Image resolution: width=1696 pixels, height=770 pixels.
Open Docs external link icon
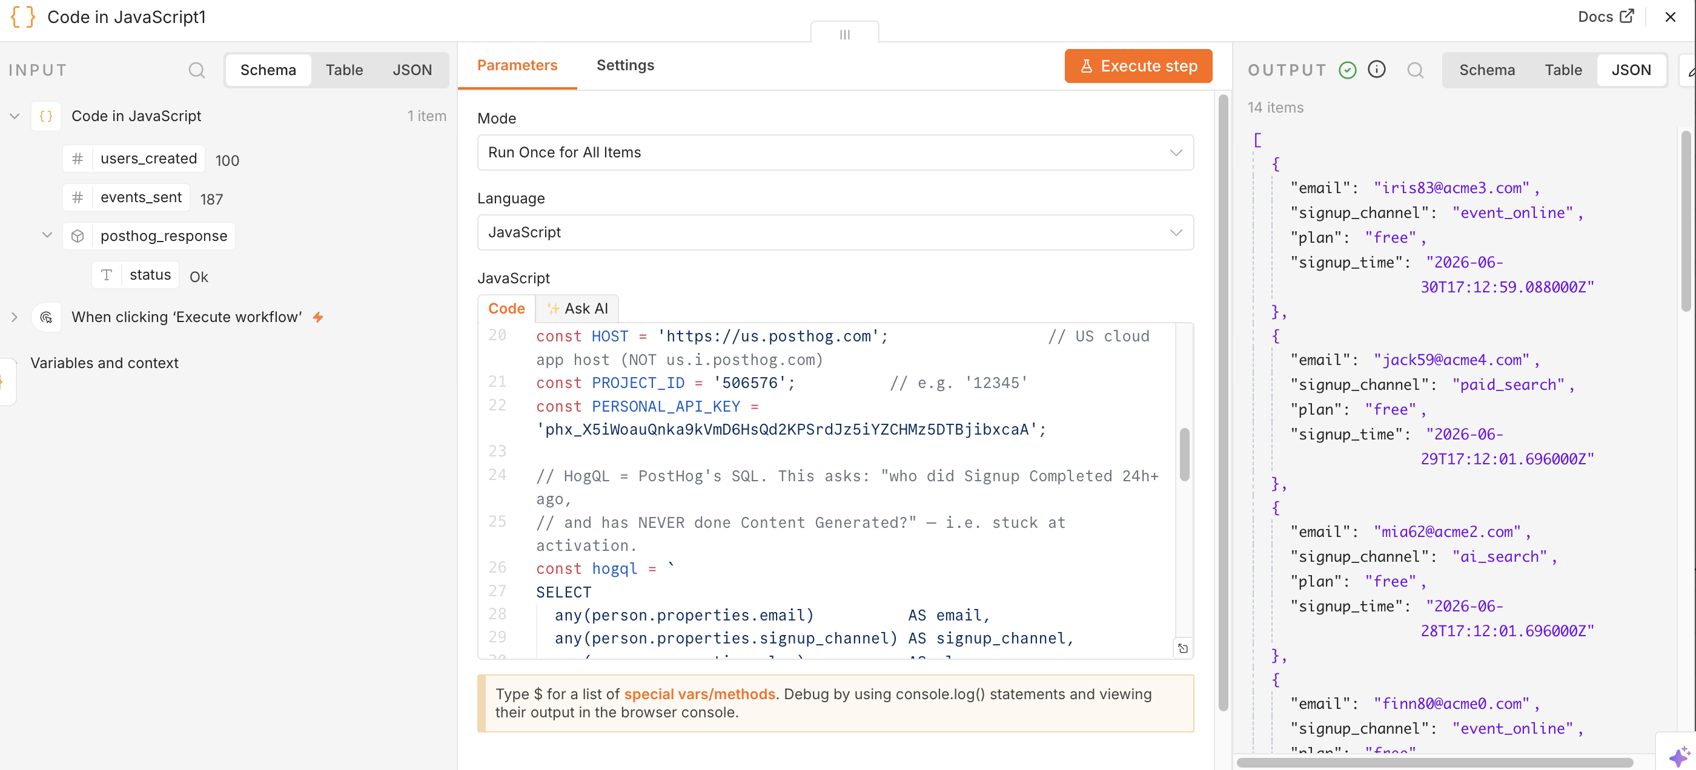tap(1628, 16)
